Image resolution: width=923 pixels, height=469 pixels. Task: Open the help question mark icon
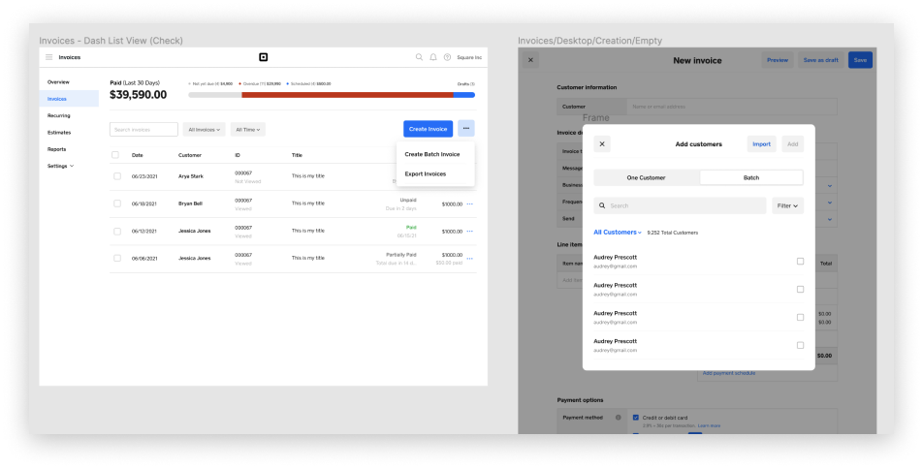coord(447,57)
